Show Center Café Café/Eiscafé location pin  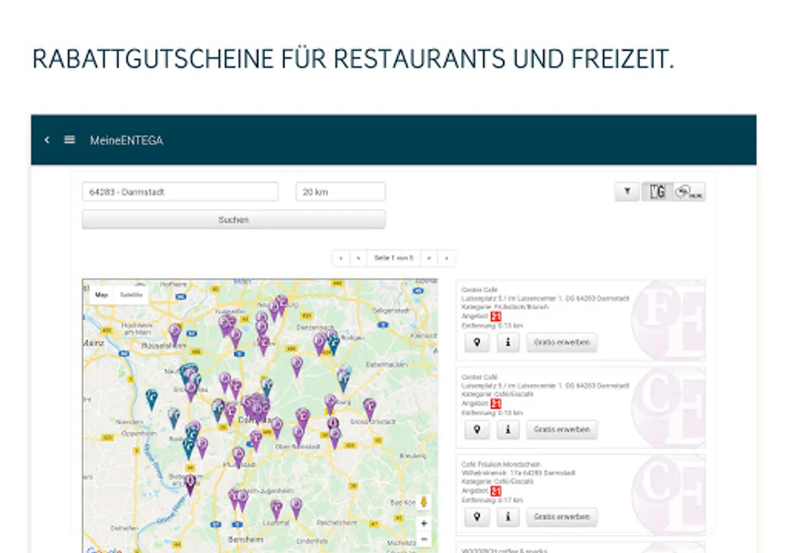click(x=477, y=429)
